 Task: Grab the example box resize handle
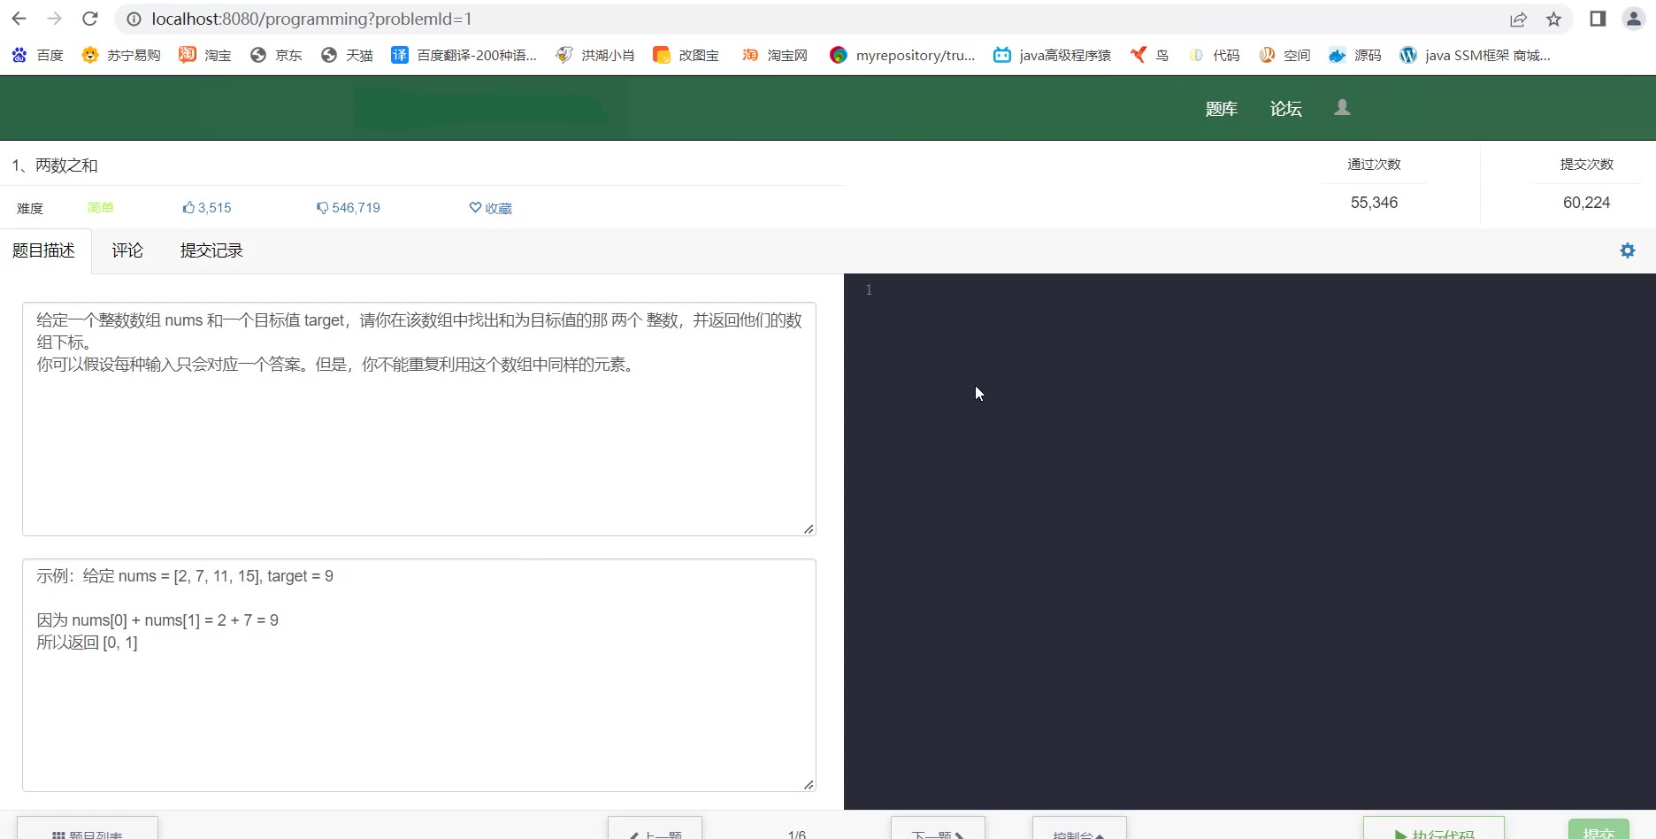[809, 785]
